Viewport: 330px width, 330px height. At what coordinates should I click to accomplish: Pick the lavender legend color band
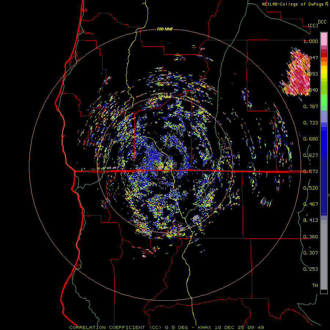click(x=324, y=116)
